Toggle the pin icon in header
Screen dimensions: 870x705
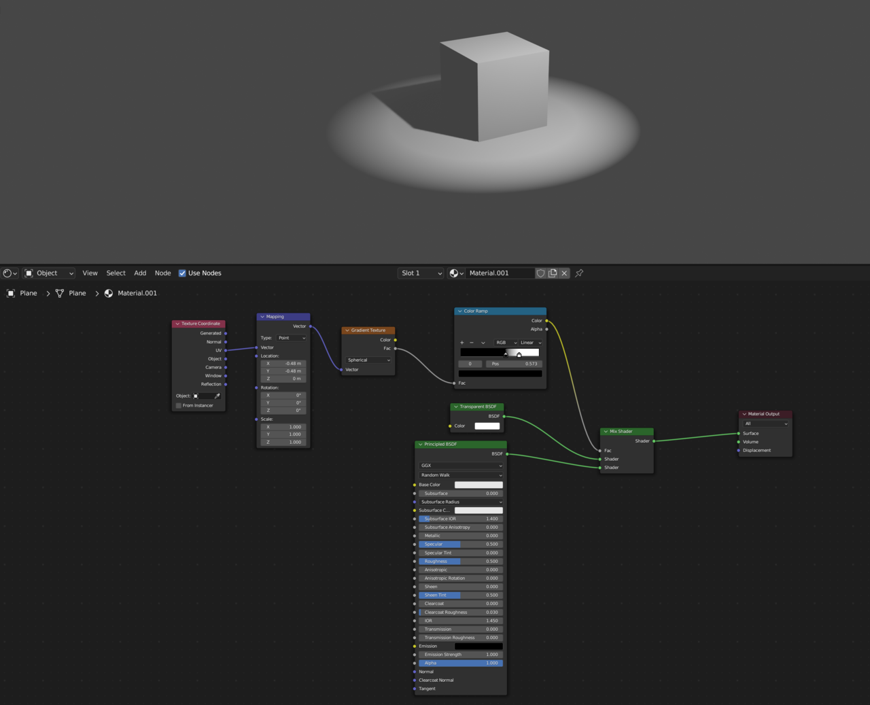(x=579, y=273)
